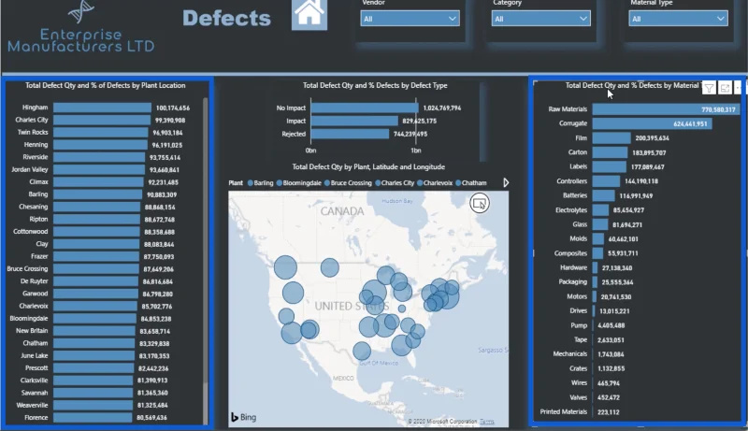Screen dimensions: 748x431
Task: Open more options on Material chart
Action: point(738,88)
